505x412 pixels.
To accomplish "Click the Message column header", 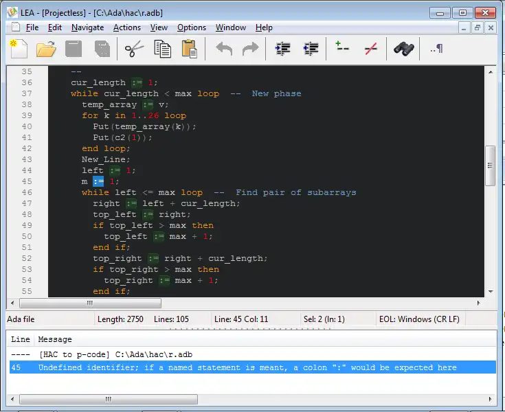I will coord(55,339).
